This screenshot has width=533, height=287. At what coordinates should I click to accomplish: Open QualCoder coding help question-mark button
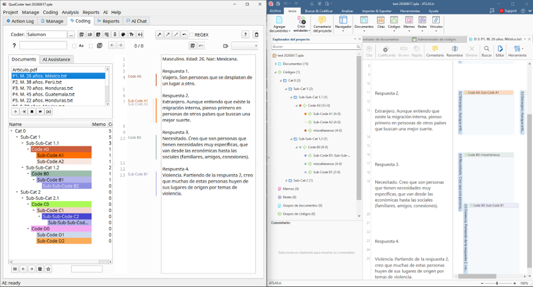(x=245, y=34)
